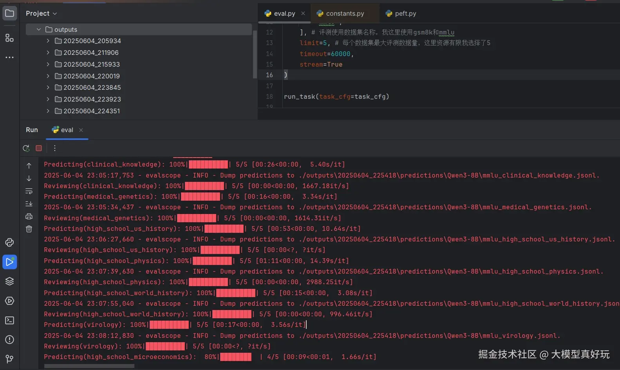
Task: Click Predicting(clinical_knowledge) progress bar
Action: pyautogui.click(x=208, y=164)
